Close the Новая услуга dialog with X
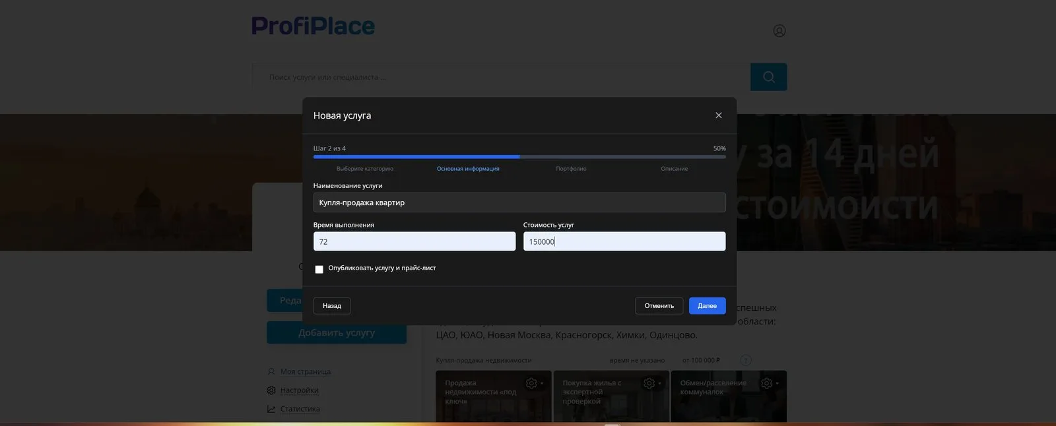 [x=719, y=115]
